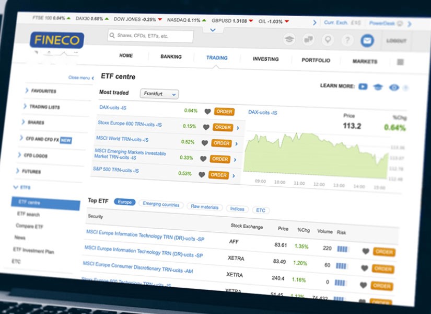This screenshot has height=314, width=431.
Task: Select the Emerging countries tab
Action: tap(161, 204)
